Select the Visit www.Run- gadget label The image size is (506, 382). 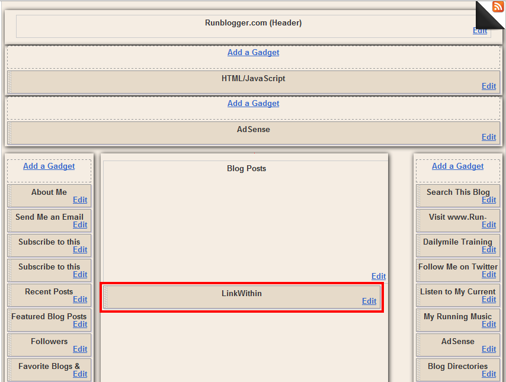click(457, 217)
